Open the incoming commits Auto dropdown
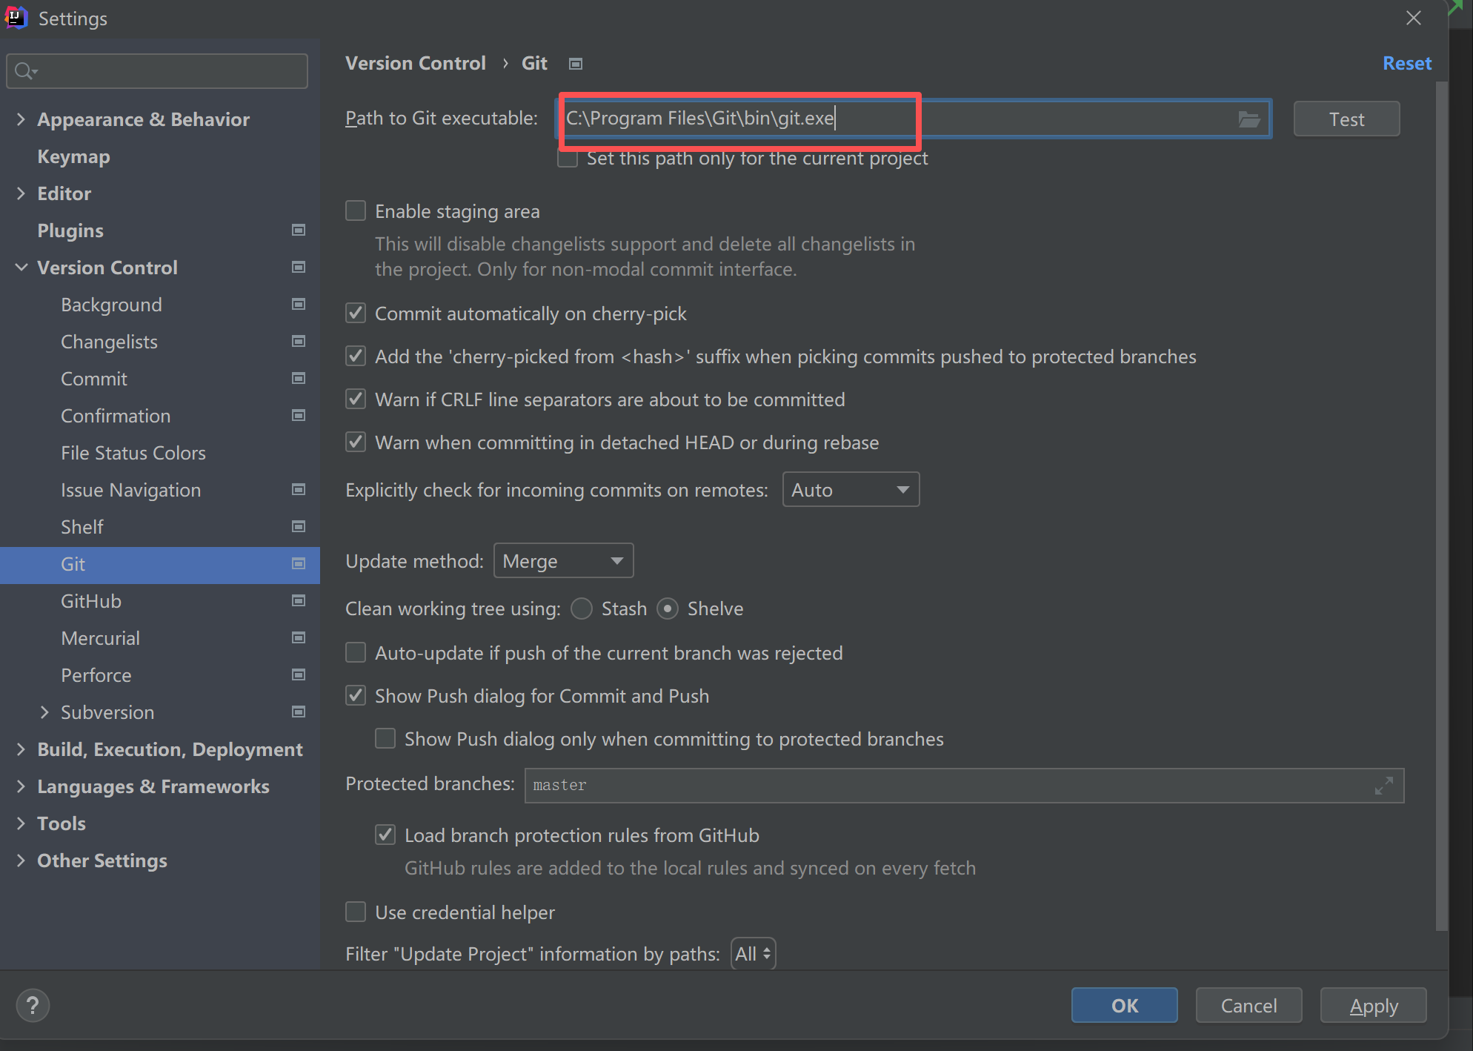1473x1051 pixels. (850, 490)
